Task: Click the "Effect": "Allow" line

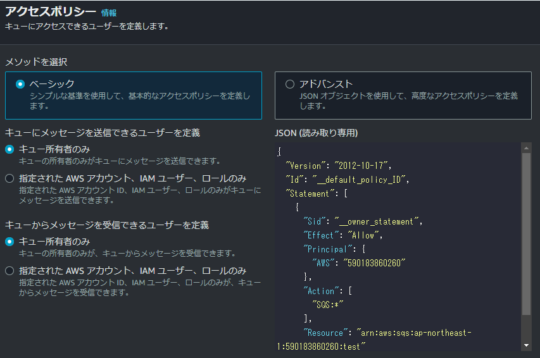Action: (x=343, y=235)
